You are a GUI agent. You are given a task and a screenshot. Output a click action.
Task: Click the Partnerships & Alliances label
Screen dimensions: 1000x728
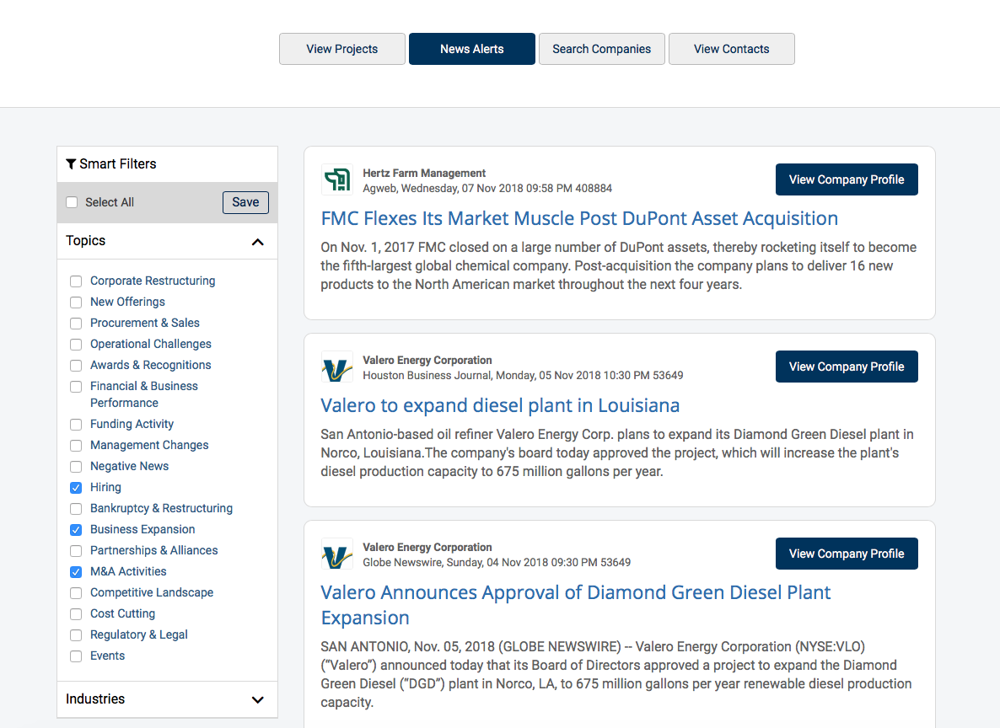coord(153,550)
